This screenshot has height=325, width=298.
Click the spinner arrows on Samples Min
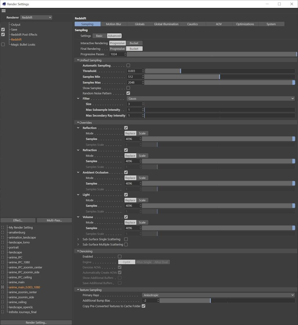143,77
